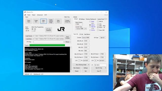Click the Corona 16MB console type button

pyautogui.click(x=80, y=29)
